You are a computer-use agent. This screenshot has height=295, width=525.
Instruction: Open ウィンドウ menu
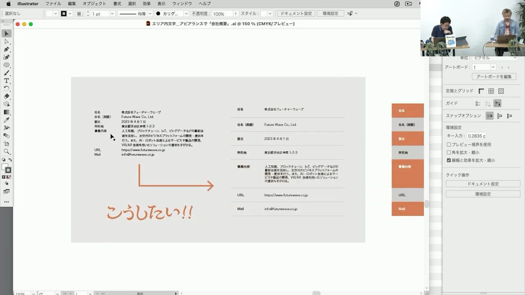pyautogui.click(x=182, y=4)
